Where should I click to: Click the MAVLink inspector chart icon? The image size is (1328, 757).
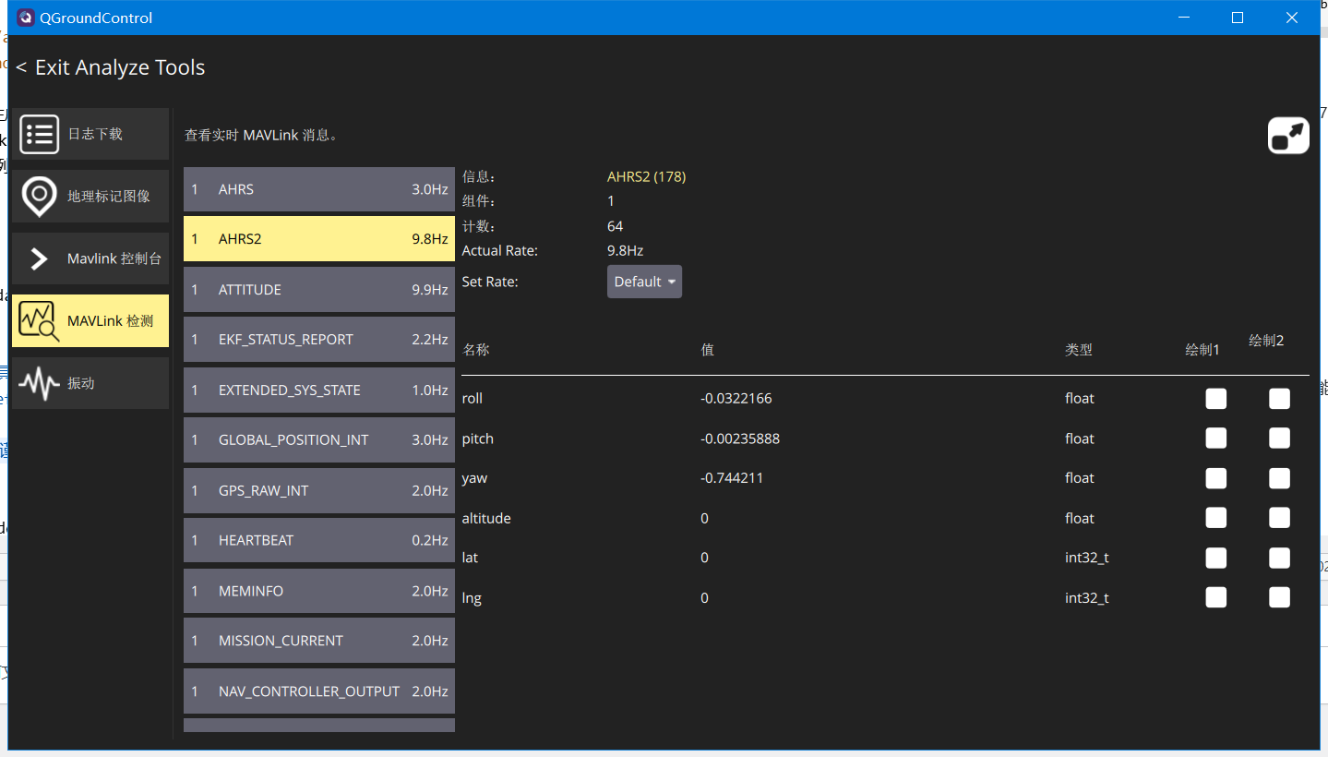pos(40,321)
